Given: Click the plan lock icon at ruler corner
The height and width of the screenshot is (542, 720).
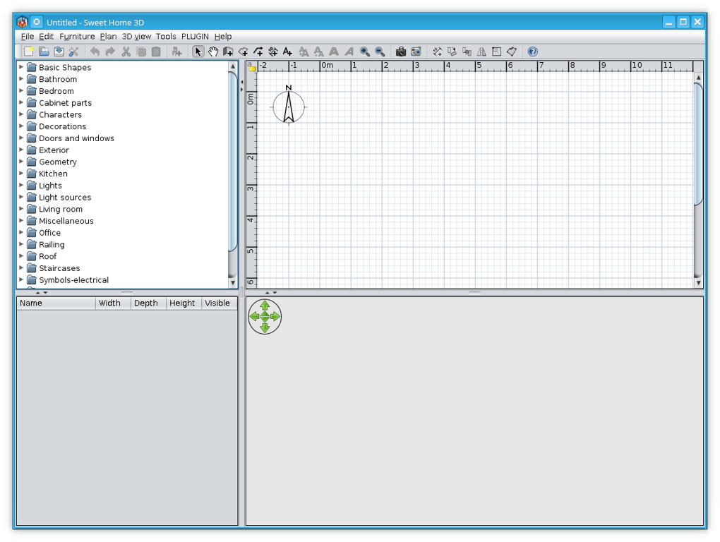Looking at the screenshot, I should tap(252, 67).
